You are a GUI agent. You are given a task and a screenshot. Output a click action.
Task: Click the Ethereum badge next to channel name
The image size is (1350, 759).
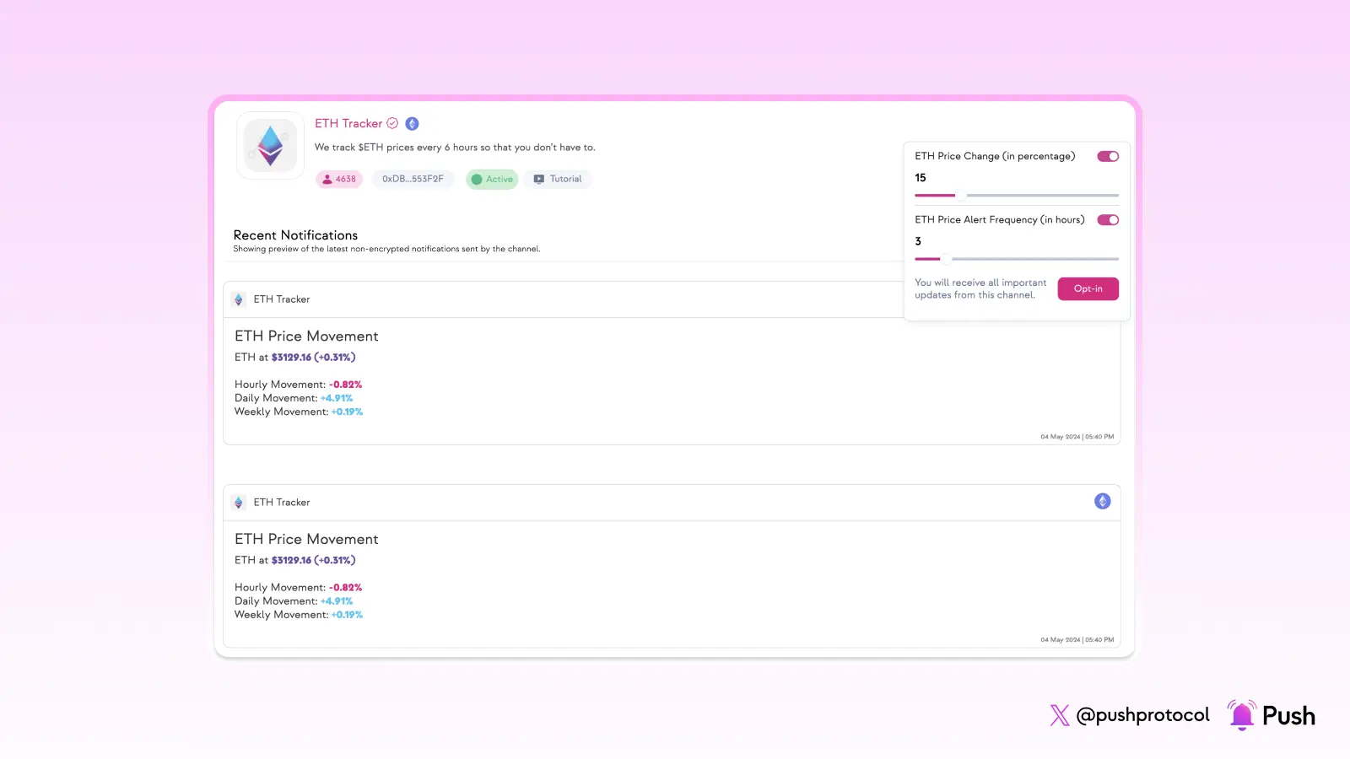point(412,123)
